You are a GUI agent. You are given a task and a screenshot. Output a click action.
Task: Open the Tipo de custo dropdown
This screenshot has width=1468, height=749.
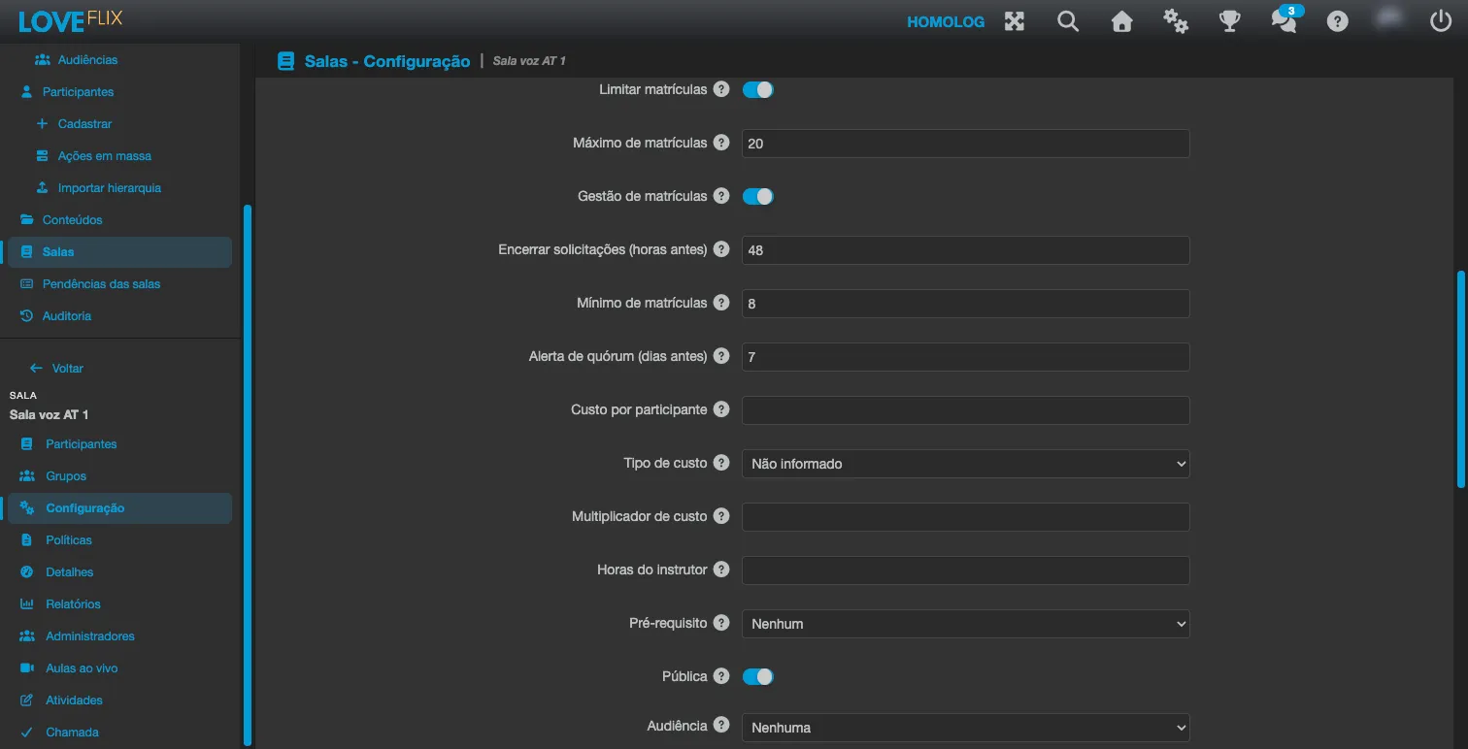click(x=966, y=464)
